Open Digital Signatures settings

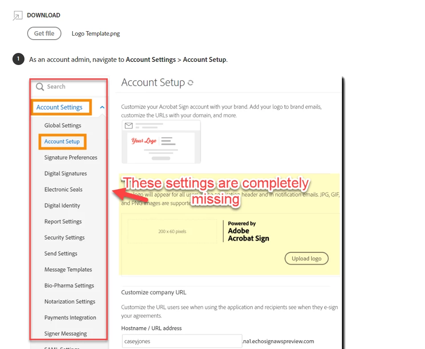(x=65, y=174)
